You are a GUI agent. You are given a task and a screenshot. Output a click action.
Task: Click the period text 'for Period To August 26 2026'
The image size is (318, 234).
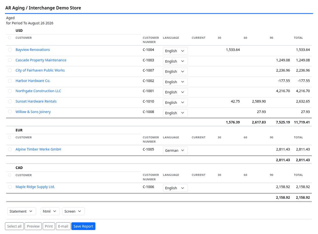click(29, 23)
